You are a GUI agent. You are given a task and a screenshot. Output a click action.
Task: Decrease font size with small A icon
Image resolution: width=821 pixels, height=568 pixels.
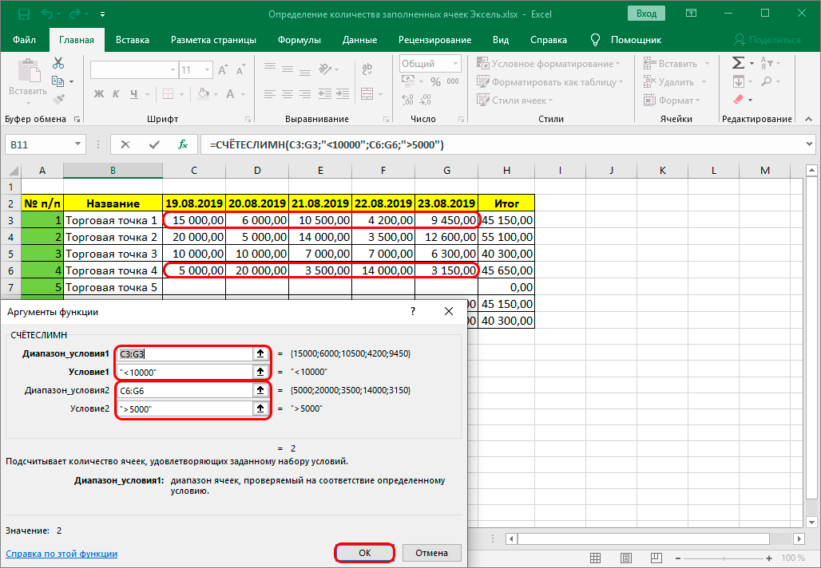pyautogui.click(x=240, y=70)
